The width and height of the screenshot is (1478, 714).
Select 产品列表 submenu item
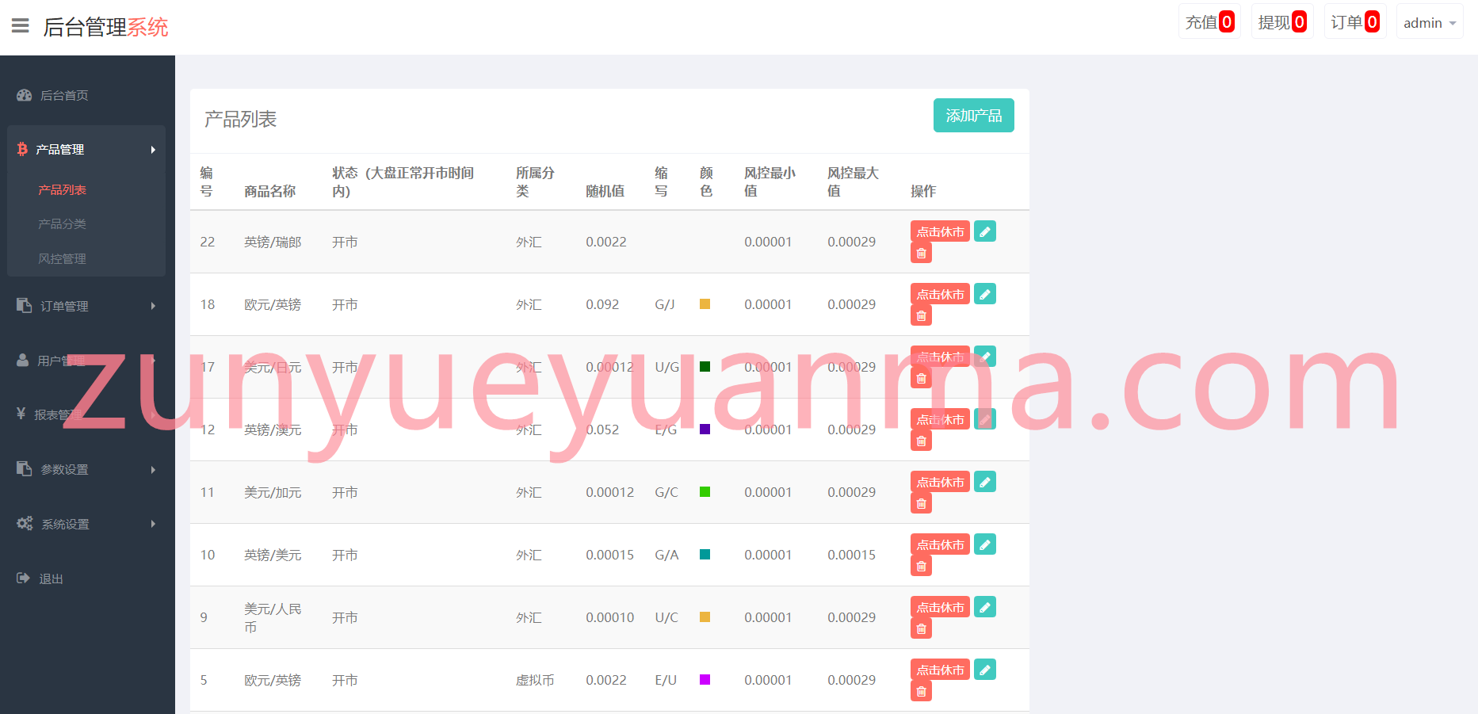click(62, 189)
